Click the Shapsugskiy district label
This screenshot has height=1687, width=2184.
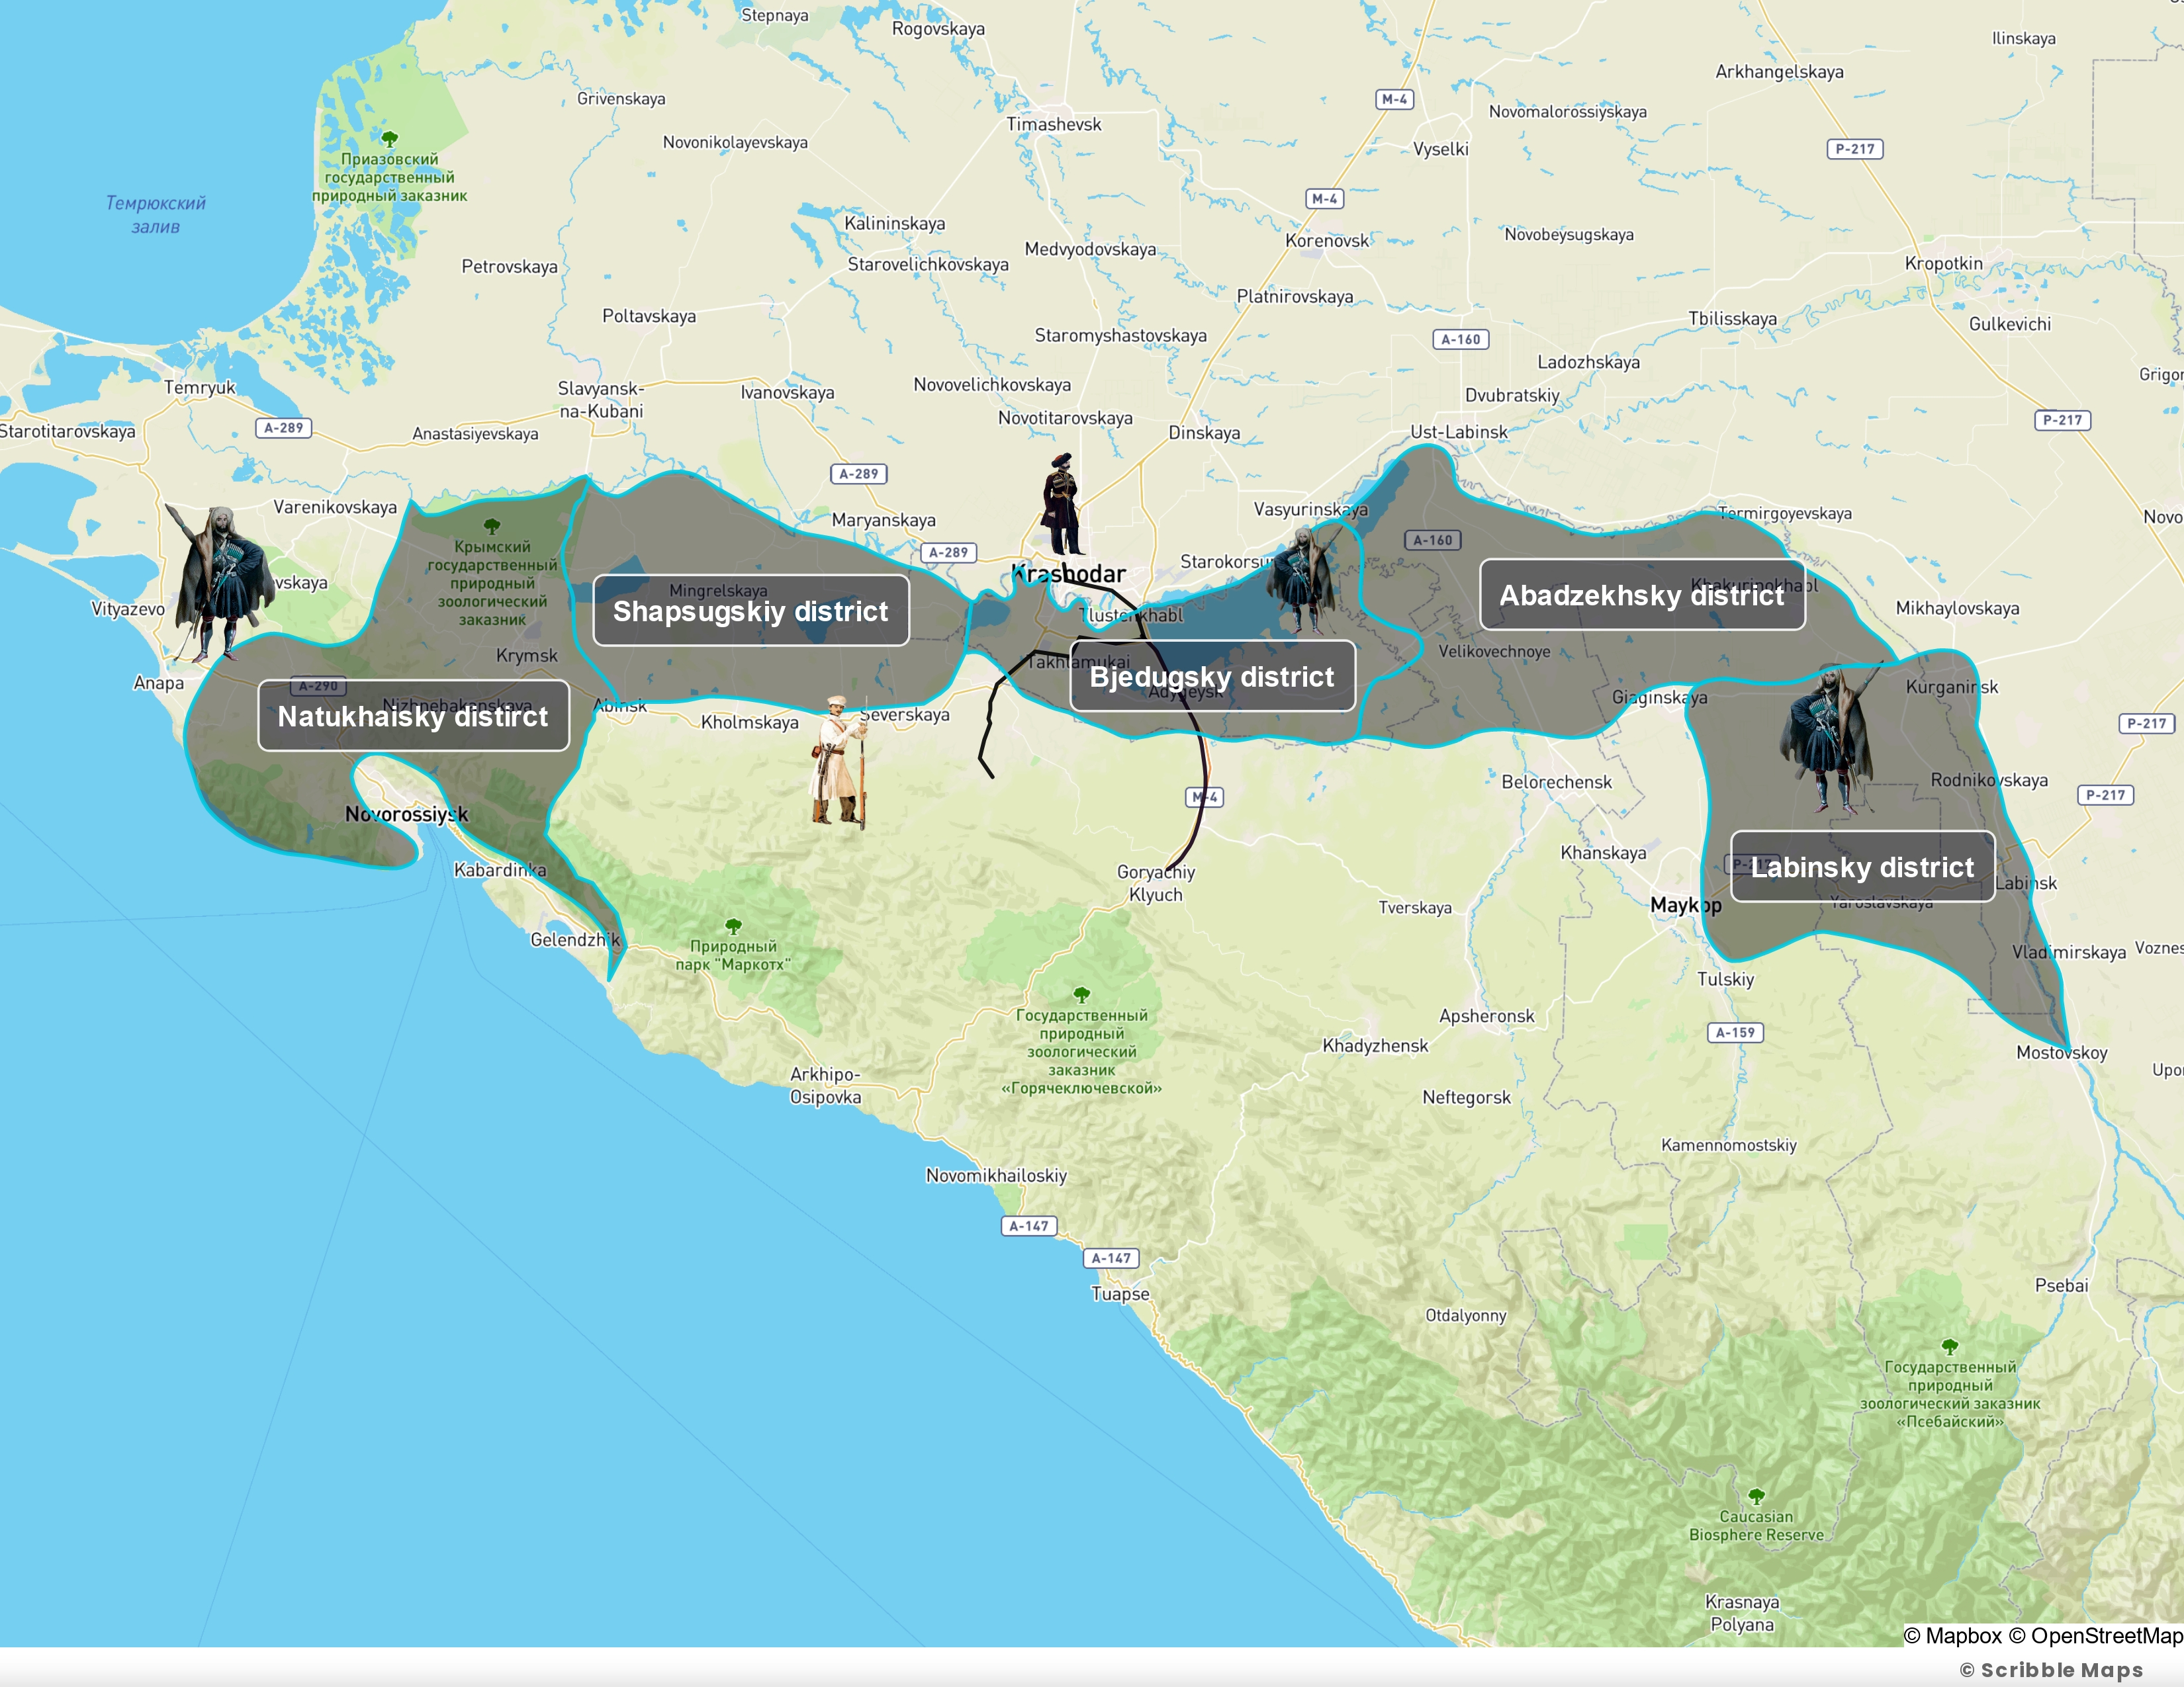pyautogui.click(x=750, y=611)
